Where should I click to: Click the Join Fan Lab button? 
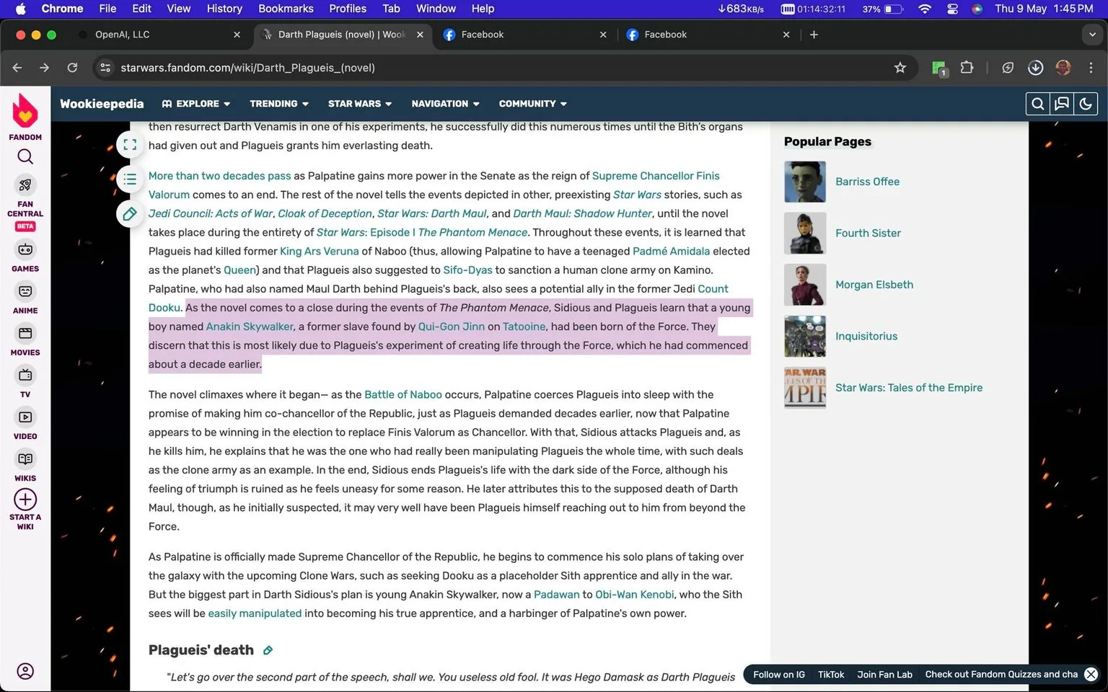click(884, 674)
